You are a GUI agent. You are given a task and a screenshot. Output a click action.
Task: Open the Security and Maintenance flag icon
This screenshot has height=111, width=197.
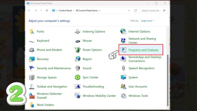pyautogui.click(x=32, y=68)
